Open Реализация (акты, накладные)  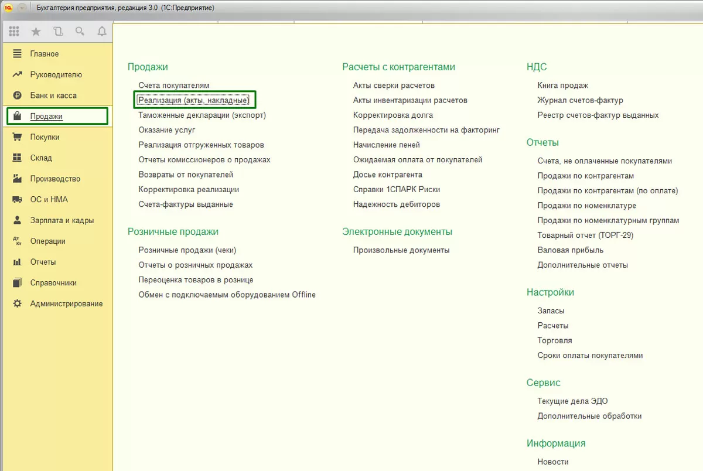pyautogui.click(x=194, y=100)
